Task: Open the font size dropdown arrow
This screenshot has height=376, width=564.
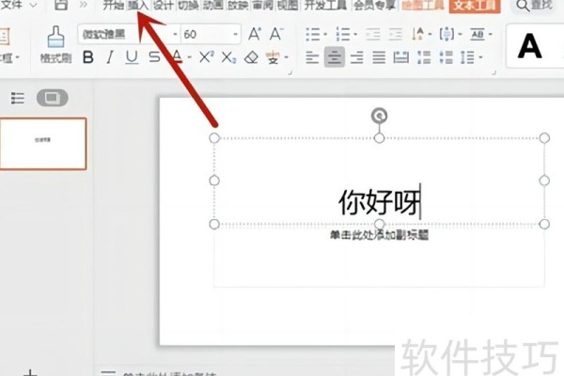Action: tap(235, 35)
